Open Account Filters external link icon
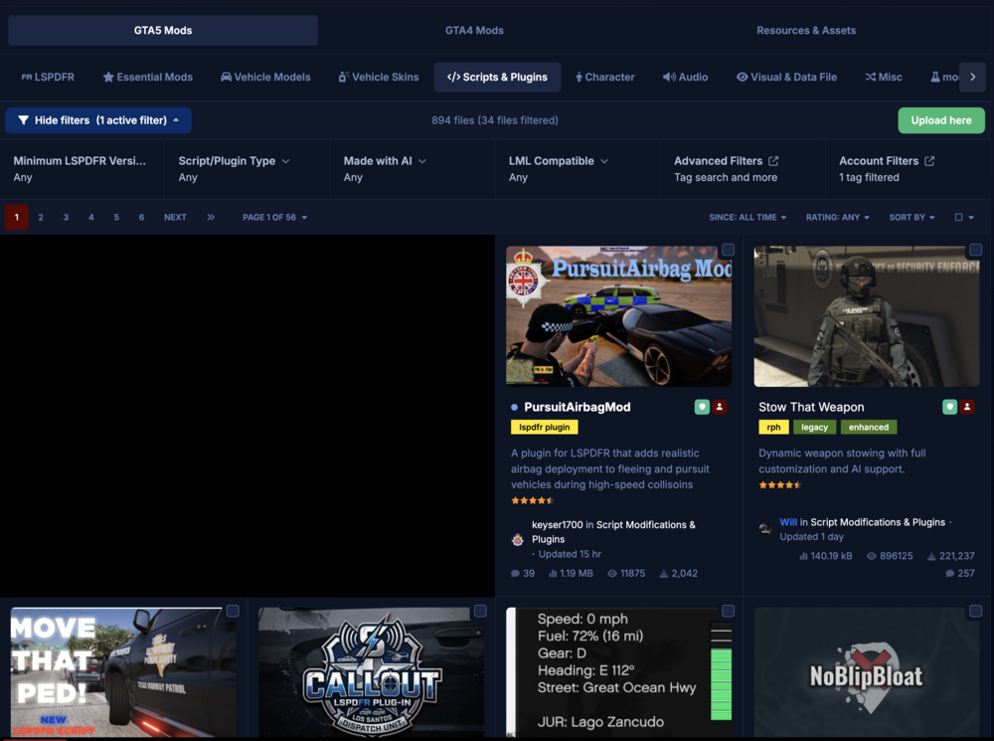The height and width of the screenshot is (741, 994). (929, 161)
